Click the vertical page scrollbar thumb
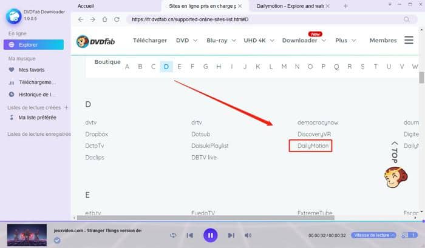Image resolution: width=425 pixels, height=248 pixels. 421,78
